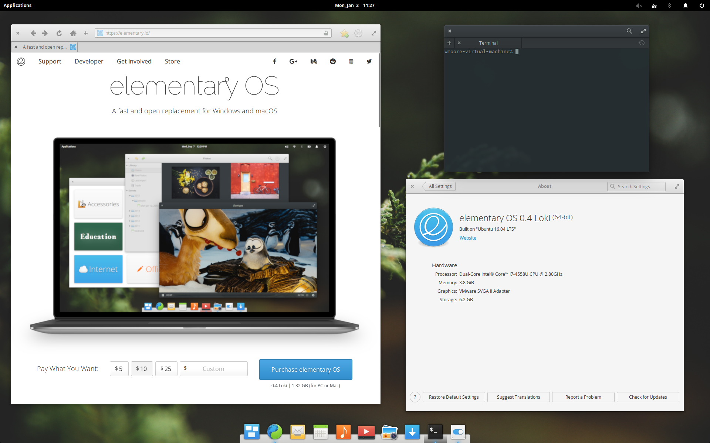This screenshot has width=710, height=443.
Task: Launch AppCenter from the dock
Action: 412,432
